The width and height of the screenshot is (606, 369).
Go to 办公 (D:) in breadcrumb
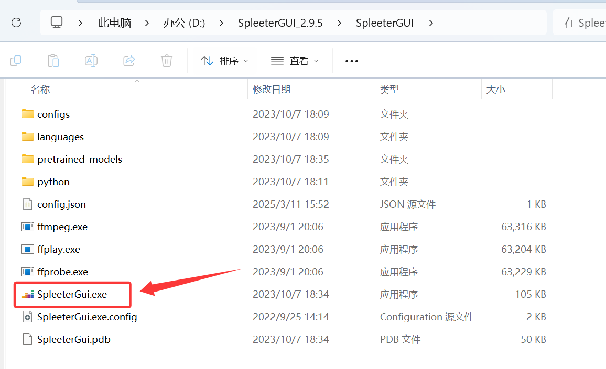pyautogui.click(x=184, y=23)
